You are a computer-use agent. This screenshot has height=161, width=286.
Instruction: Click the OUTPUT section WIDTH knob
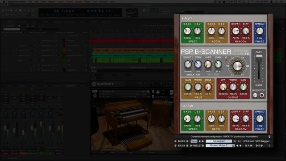pos(233,87)
